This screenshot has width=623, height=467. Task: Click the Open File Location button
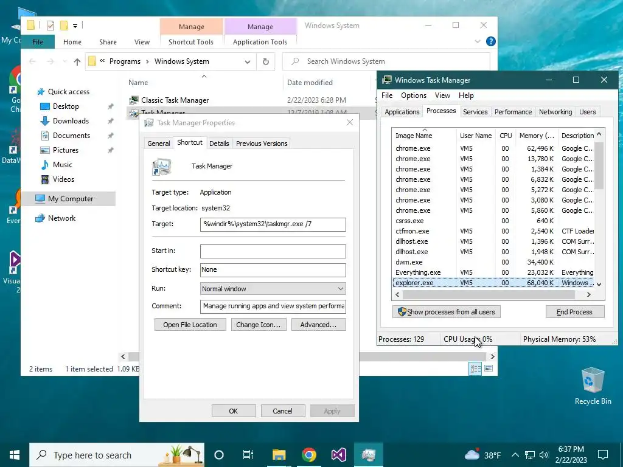coord(190,325)
